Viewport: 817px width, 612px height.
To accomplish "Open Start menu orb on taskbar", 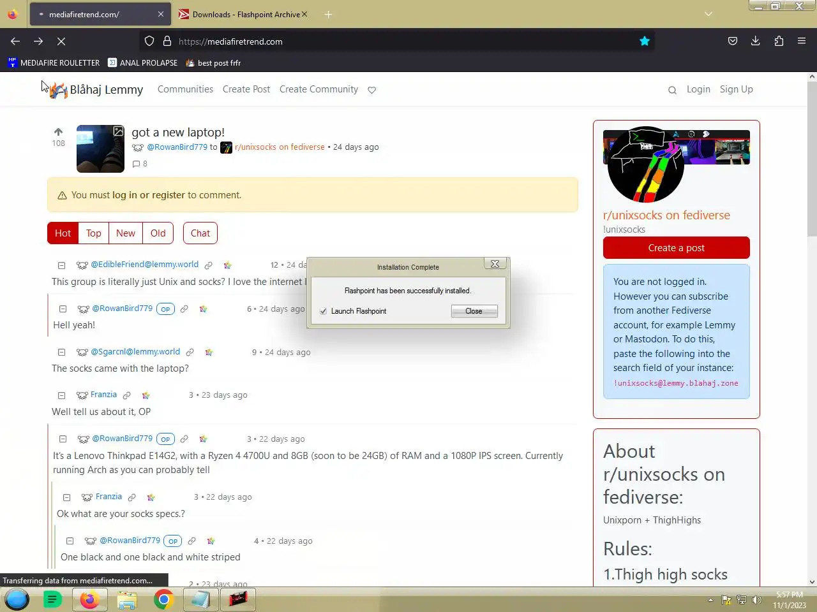I will tap(17, 599).
